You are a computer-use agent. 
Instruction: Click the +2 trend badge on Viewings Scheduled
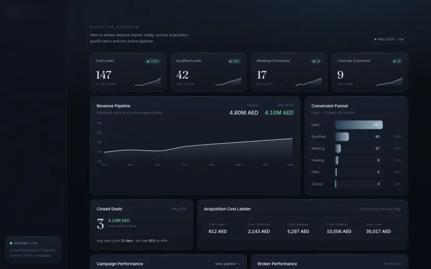point(397,61)
